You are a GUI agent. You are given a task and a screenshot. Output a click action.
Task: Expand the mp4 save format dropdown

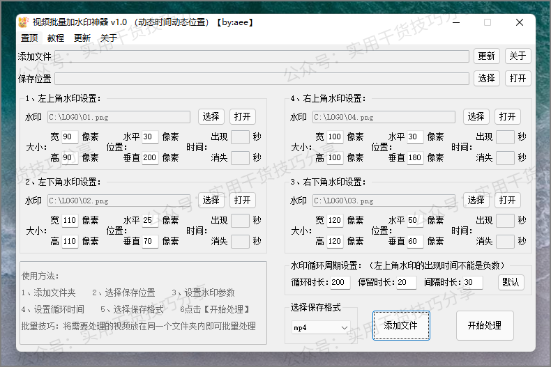click(321, 328)
